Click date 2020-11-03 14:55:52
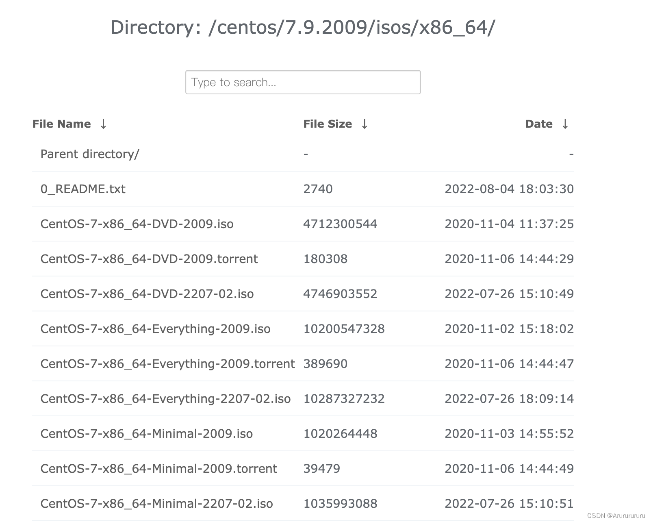This screenshot has width=651, height=522. coord(509,434)
